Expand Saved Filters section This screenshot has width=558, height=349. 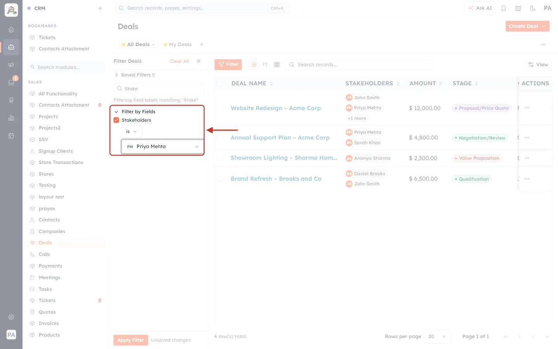pos(134,75)
